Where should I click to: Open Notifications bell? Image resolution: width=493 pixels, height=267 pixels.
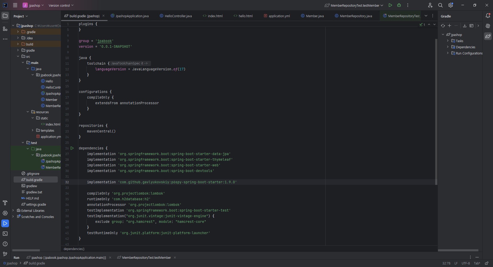pos(488,16)
